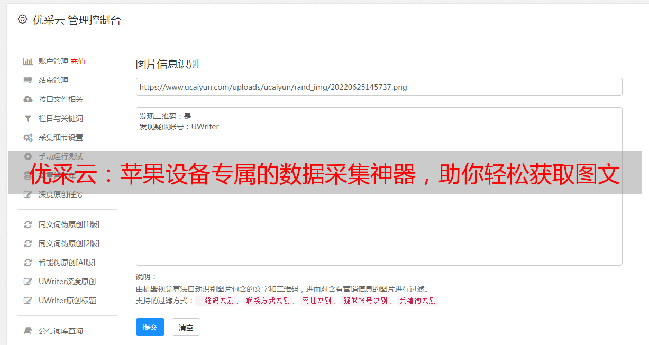Viewport: 649px width, 345px height.
Task: Open 采集细节设置 menu item
Action: point(61,137)
